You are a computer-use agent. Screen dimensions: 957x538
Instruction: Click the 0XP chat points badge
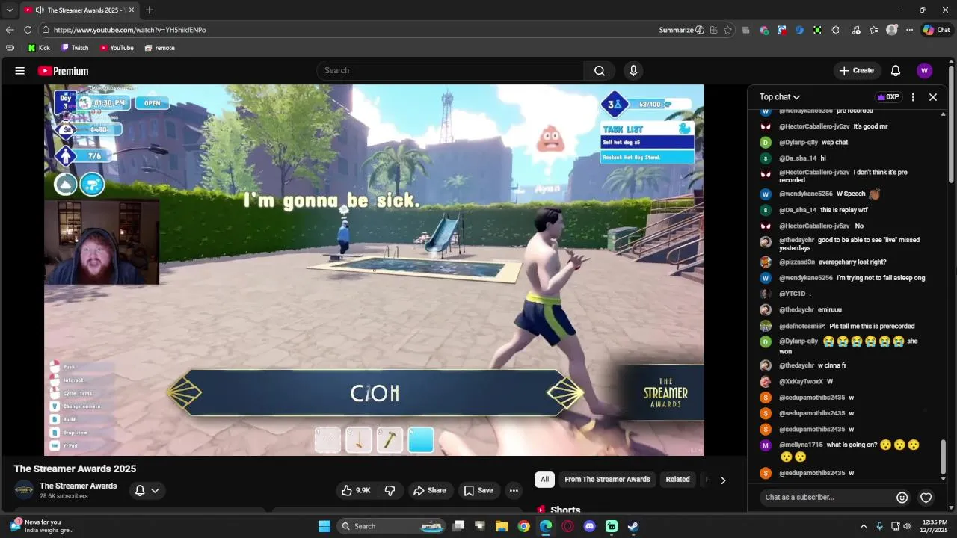point(888,97)
